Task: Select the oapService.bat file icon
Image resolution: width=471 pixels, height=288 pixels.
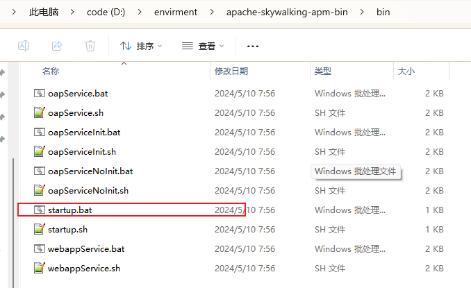Action: pyautogui.click(x=40, y=93)
